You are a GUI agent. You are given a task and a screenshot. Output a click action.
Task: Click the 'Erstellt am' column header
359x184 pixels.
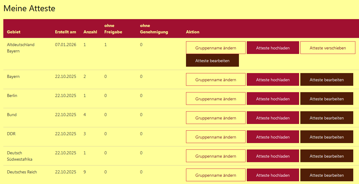coord(66,32)
